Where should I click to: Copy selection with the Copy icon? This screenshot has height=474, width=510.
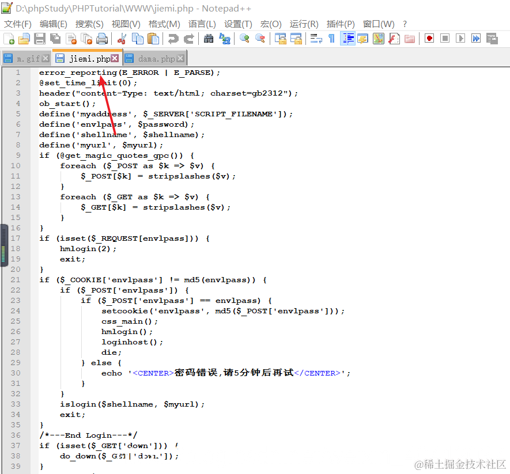click(x=138, y=39)
